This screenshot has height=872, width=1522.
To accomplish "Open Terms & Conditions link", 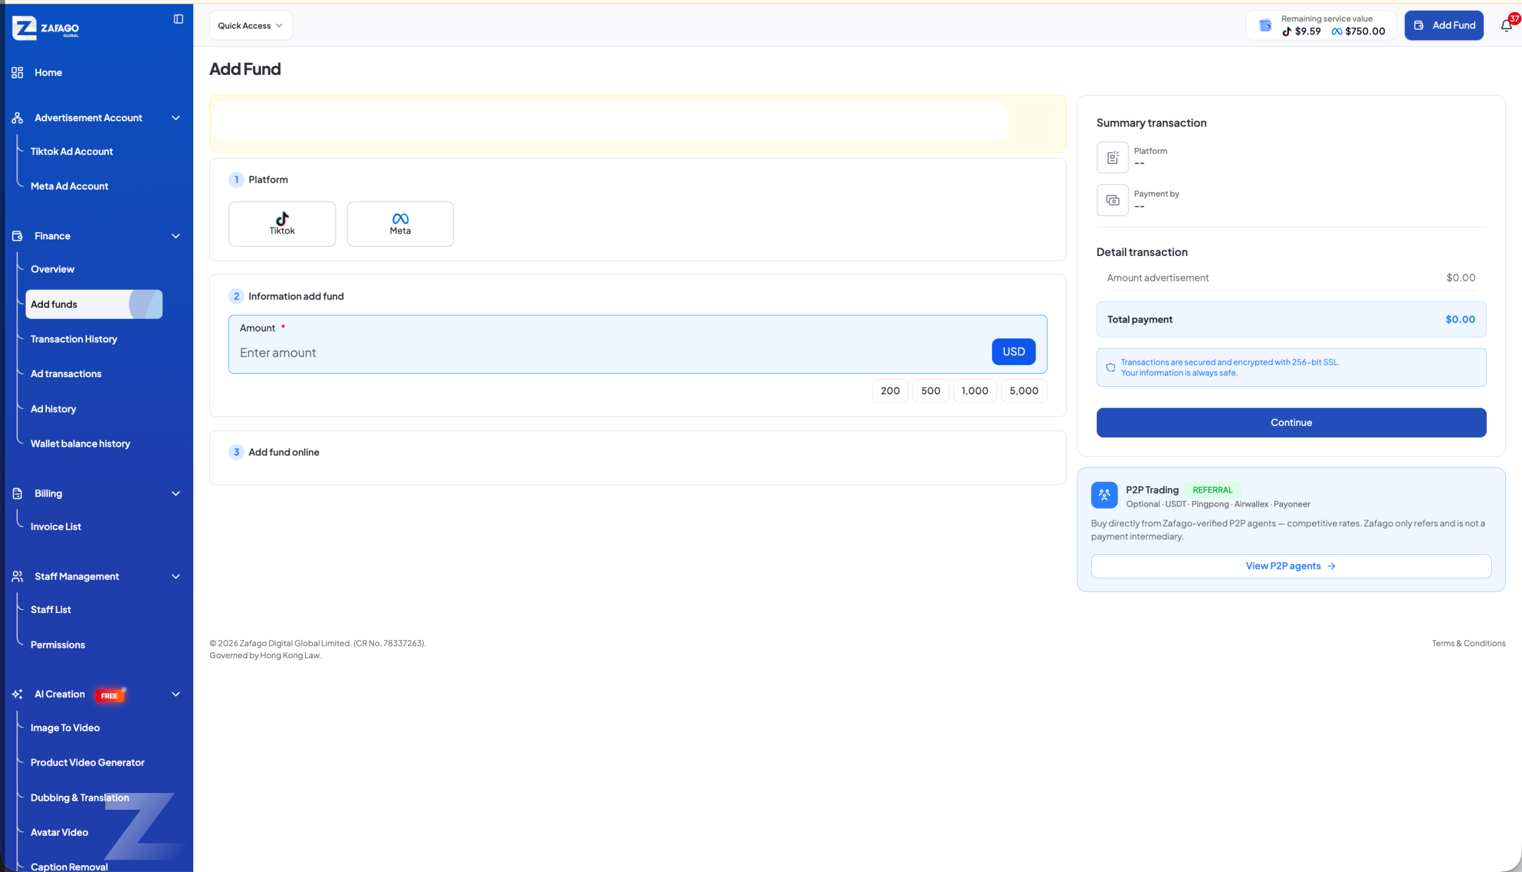I will (x=1468, y=643).
